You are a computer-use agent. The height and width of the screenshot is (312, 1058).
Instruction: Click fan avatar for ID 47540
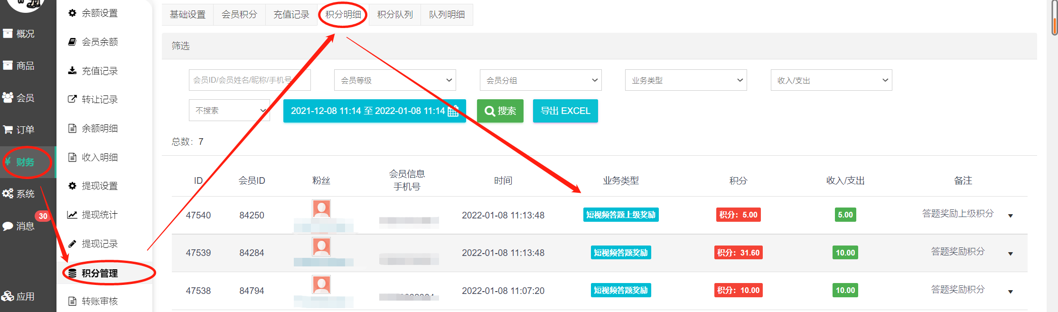[x=321, y=208]
